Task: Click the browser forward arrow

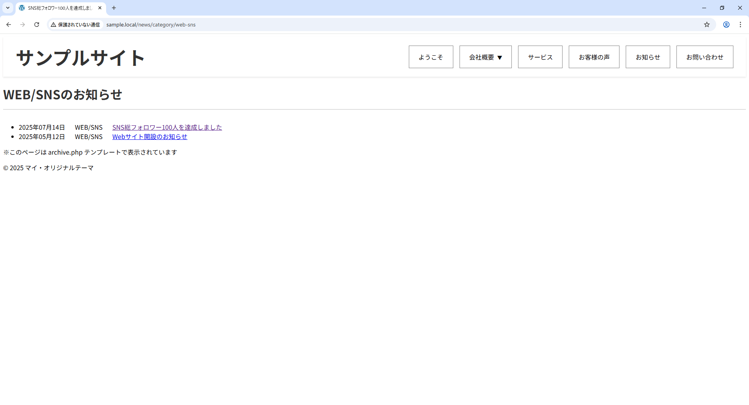Action: point(23,25)
